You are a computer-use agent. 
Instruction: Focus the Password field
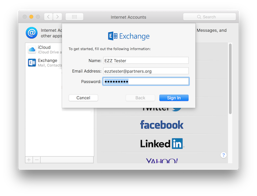(x=146, y=81)
